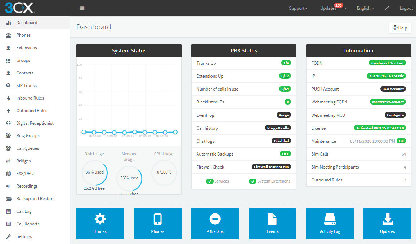
Task: Open the English language dropdown
Action: point(365,8)
